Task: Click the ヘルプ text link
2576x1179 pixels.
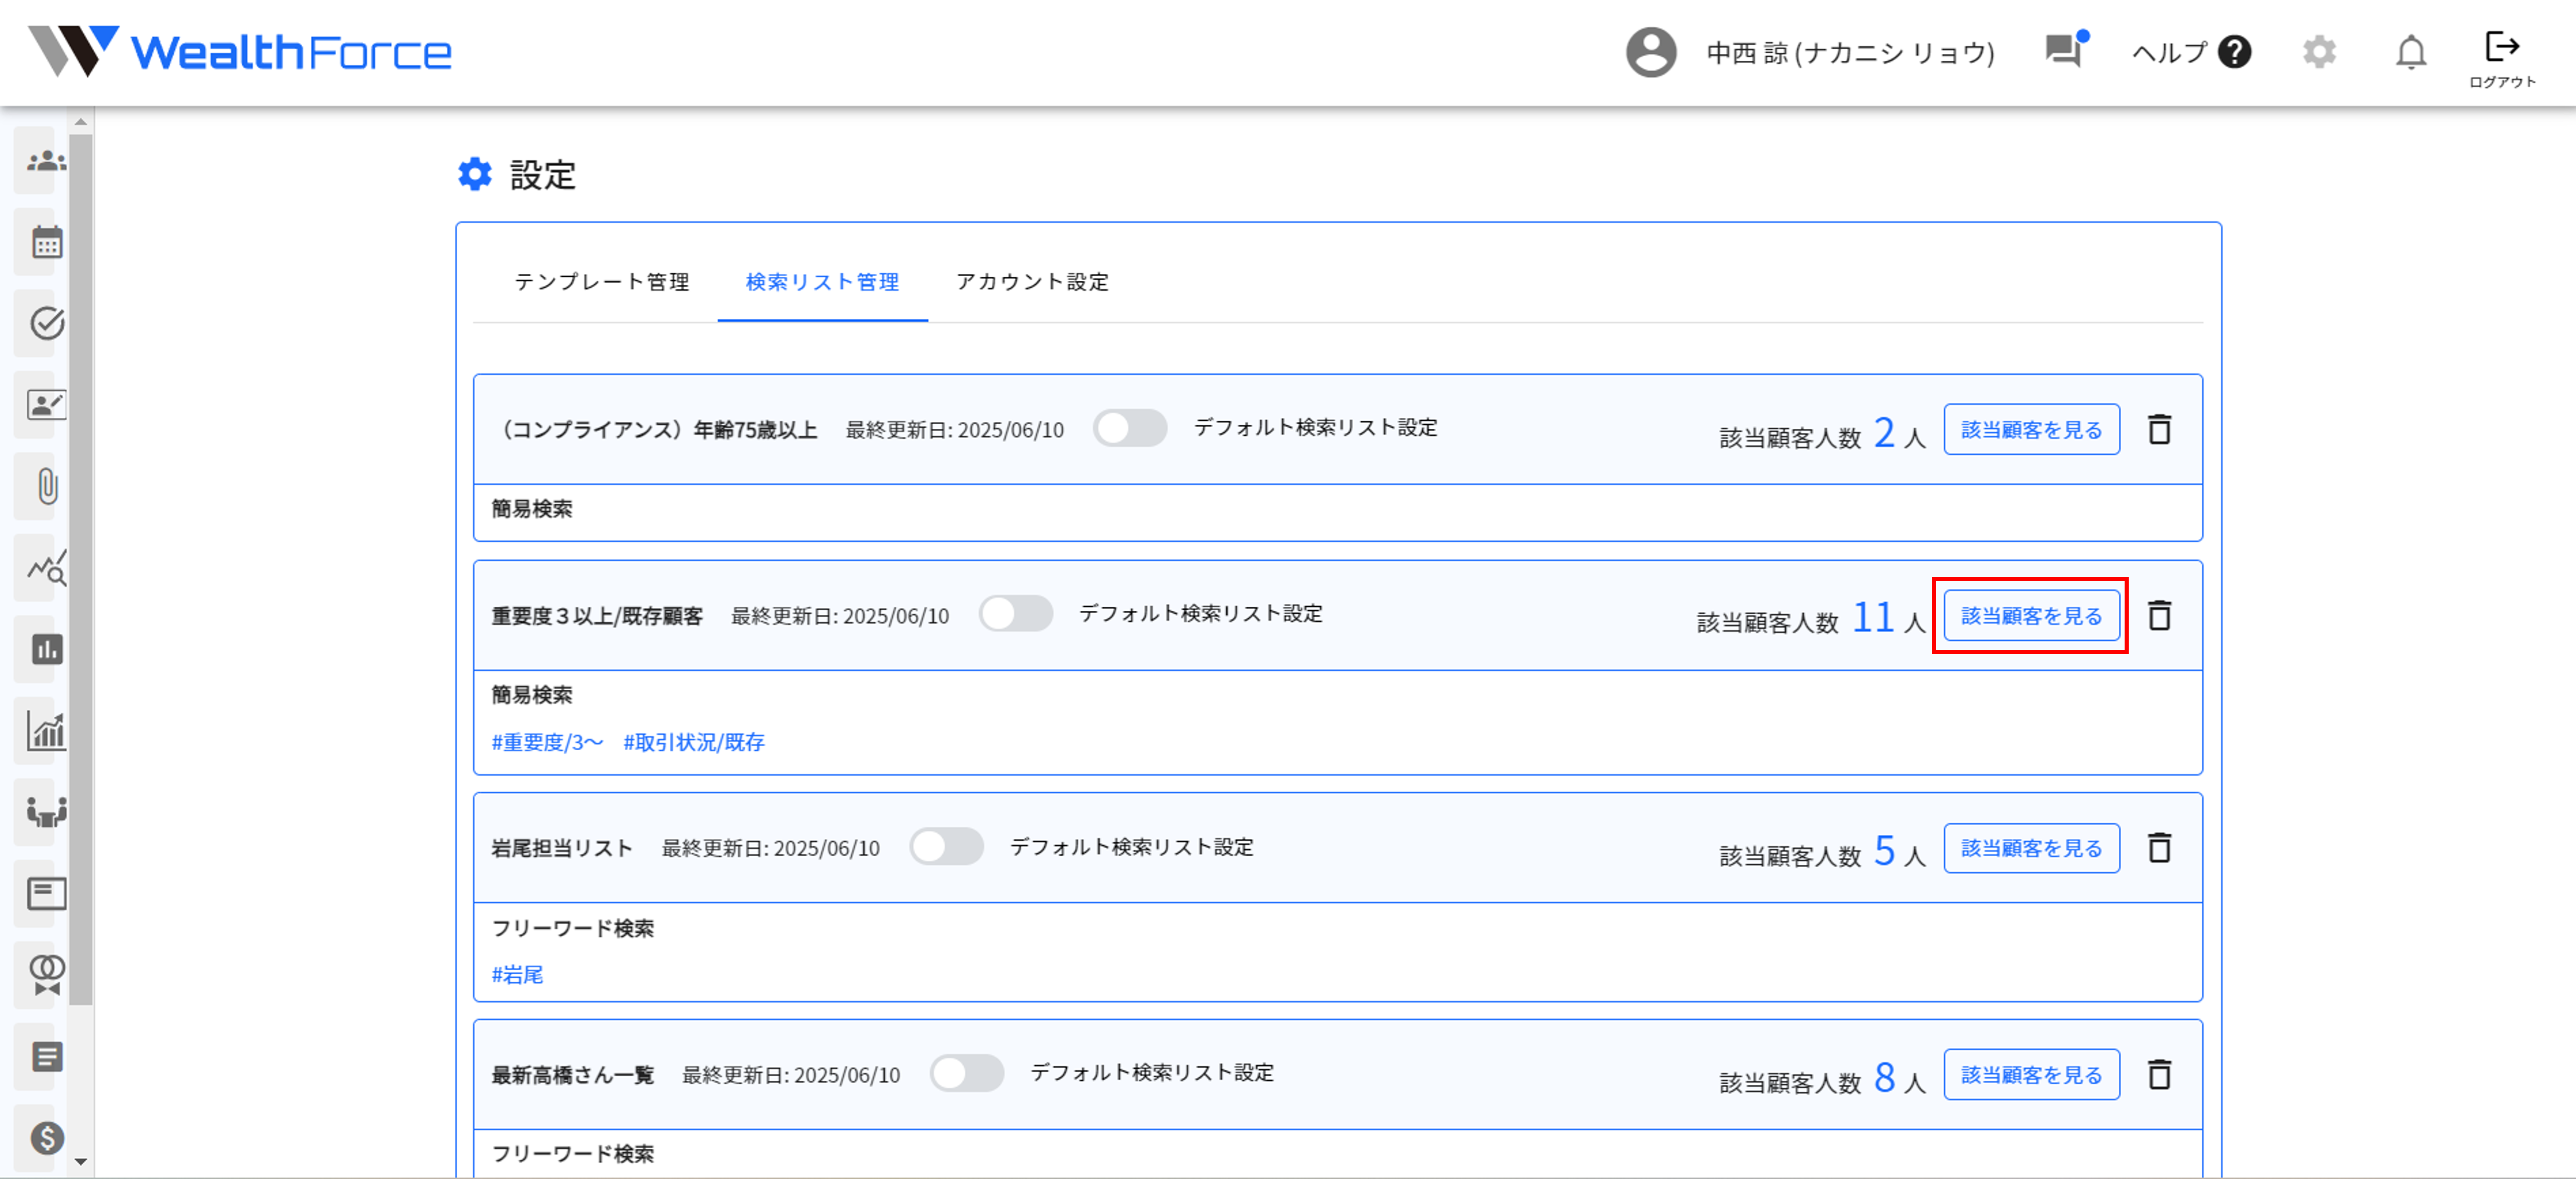Action: 2169,52
